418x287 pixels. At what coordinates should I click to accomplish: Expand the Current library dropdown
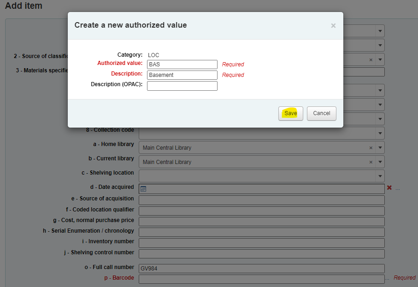(380, 162)
